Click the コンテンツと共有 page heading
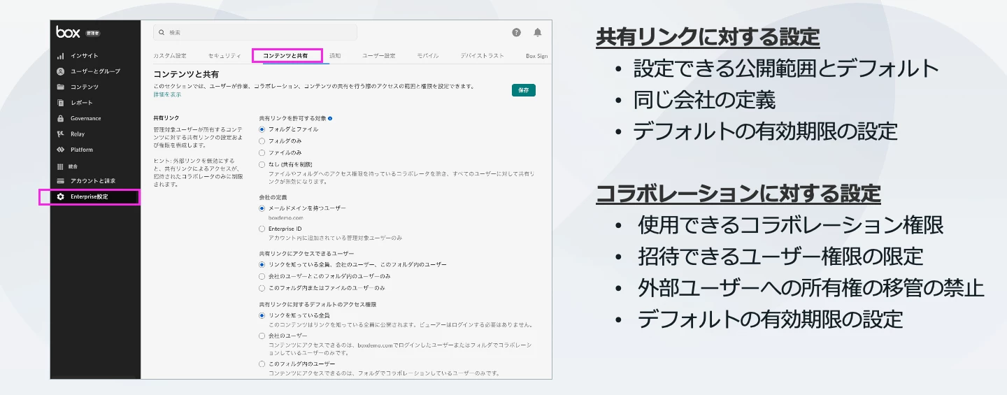Screen dimensions: 1007x395 pyautogui.click(x=186, y=74)
